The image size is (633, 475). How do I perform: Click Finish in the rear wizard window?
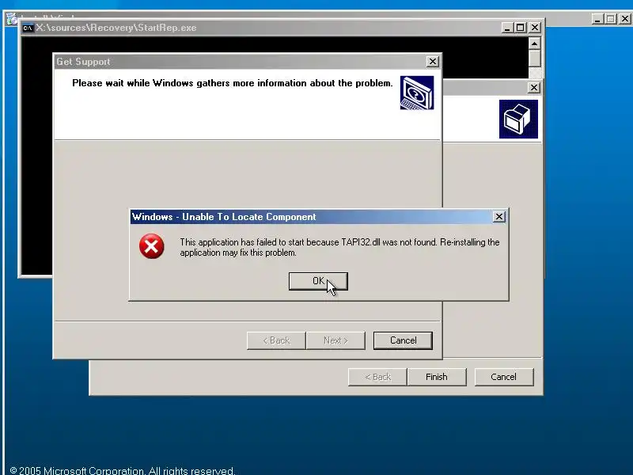(437, 377)
